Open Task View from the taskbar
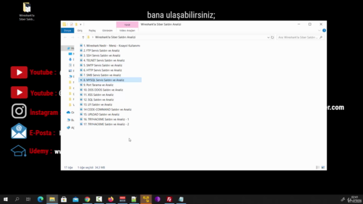The width and height of the screenshot is (363, 204). coord(28,199)
